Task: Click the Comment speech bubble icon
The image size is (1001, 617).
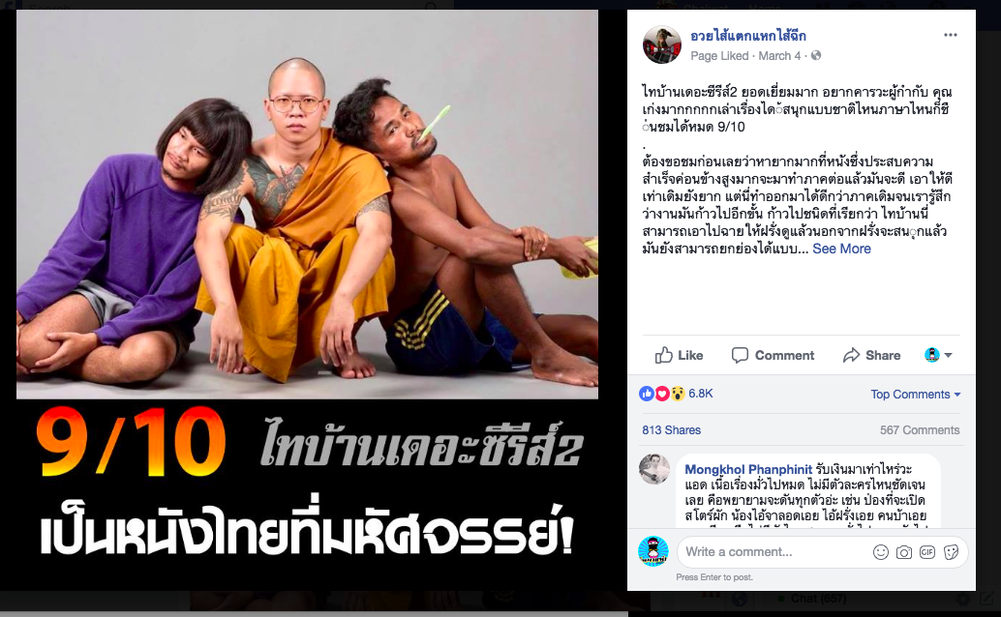Action: (740, 355)
